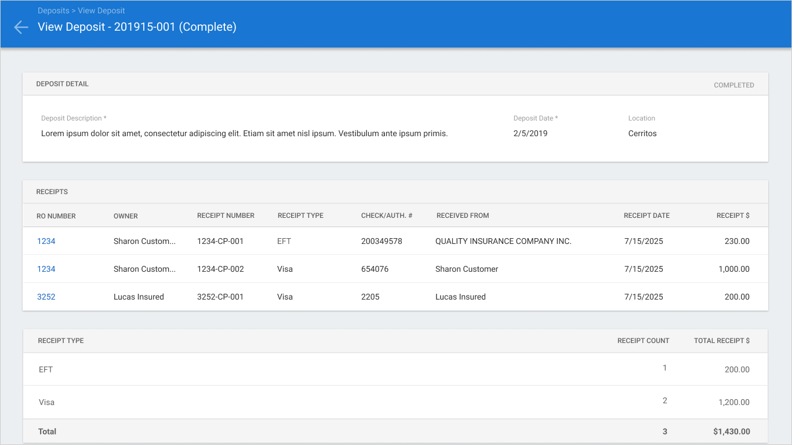Sort by Receipt $ column header

[x=733, y=216]
